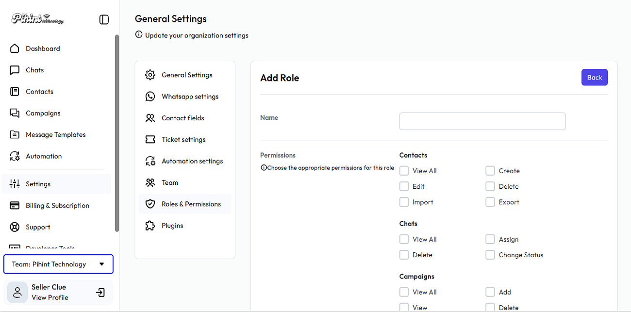Open Chats via the speech bubble icon

15,70
